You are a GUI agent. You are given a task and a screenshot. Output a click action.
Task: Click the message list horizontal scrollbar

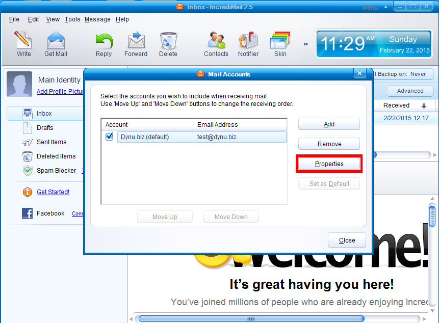point(402,155)
